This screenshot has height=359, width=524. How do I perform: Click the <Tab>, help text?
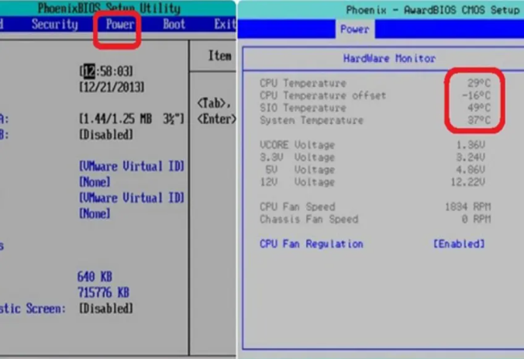pyautogui.click(x=214, y=103)
